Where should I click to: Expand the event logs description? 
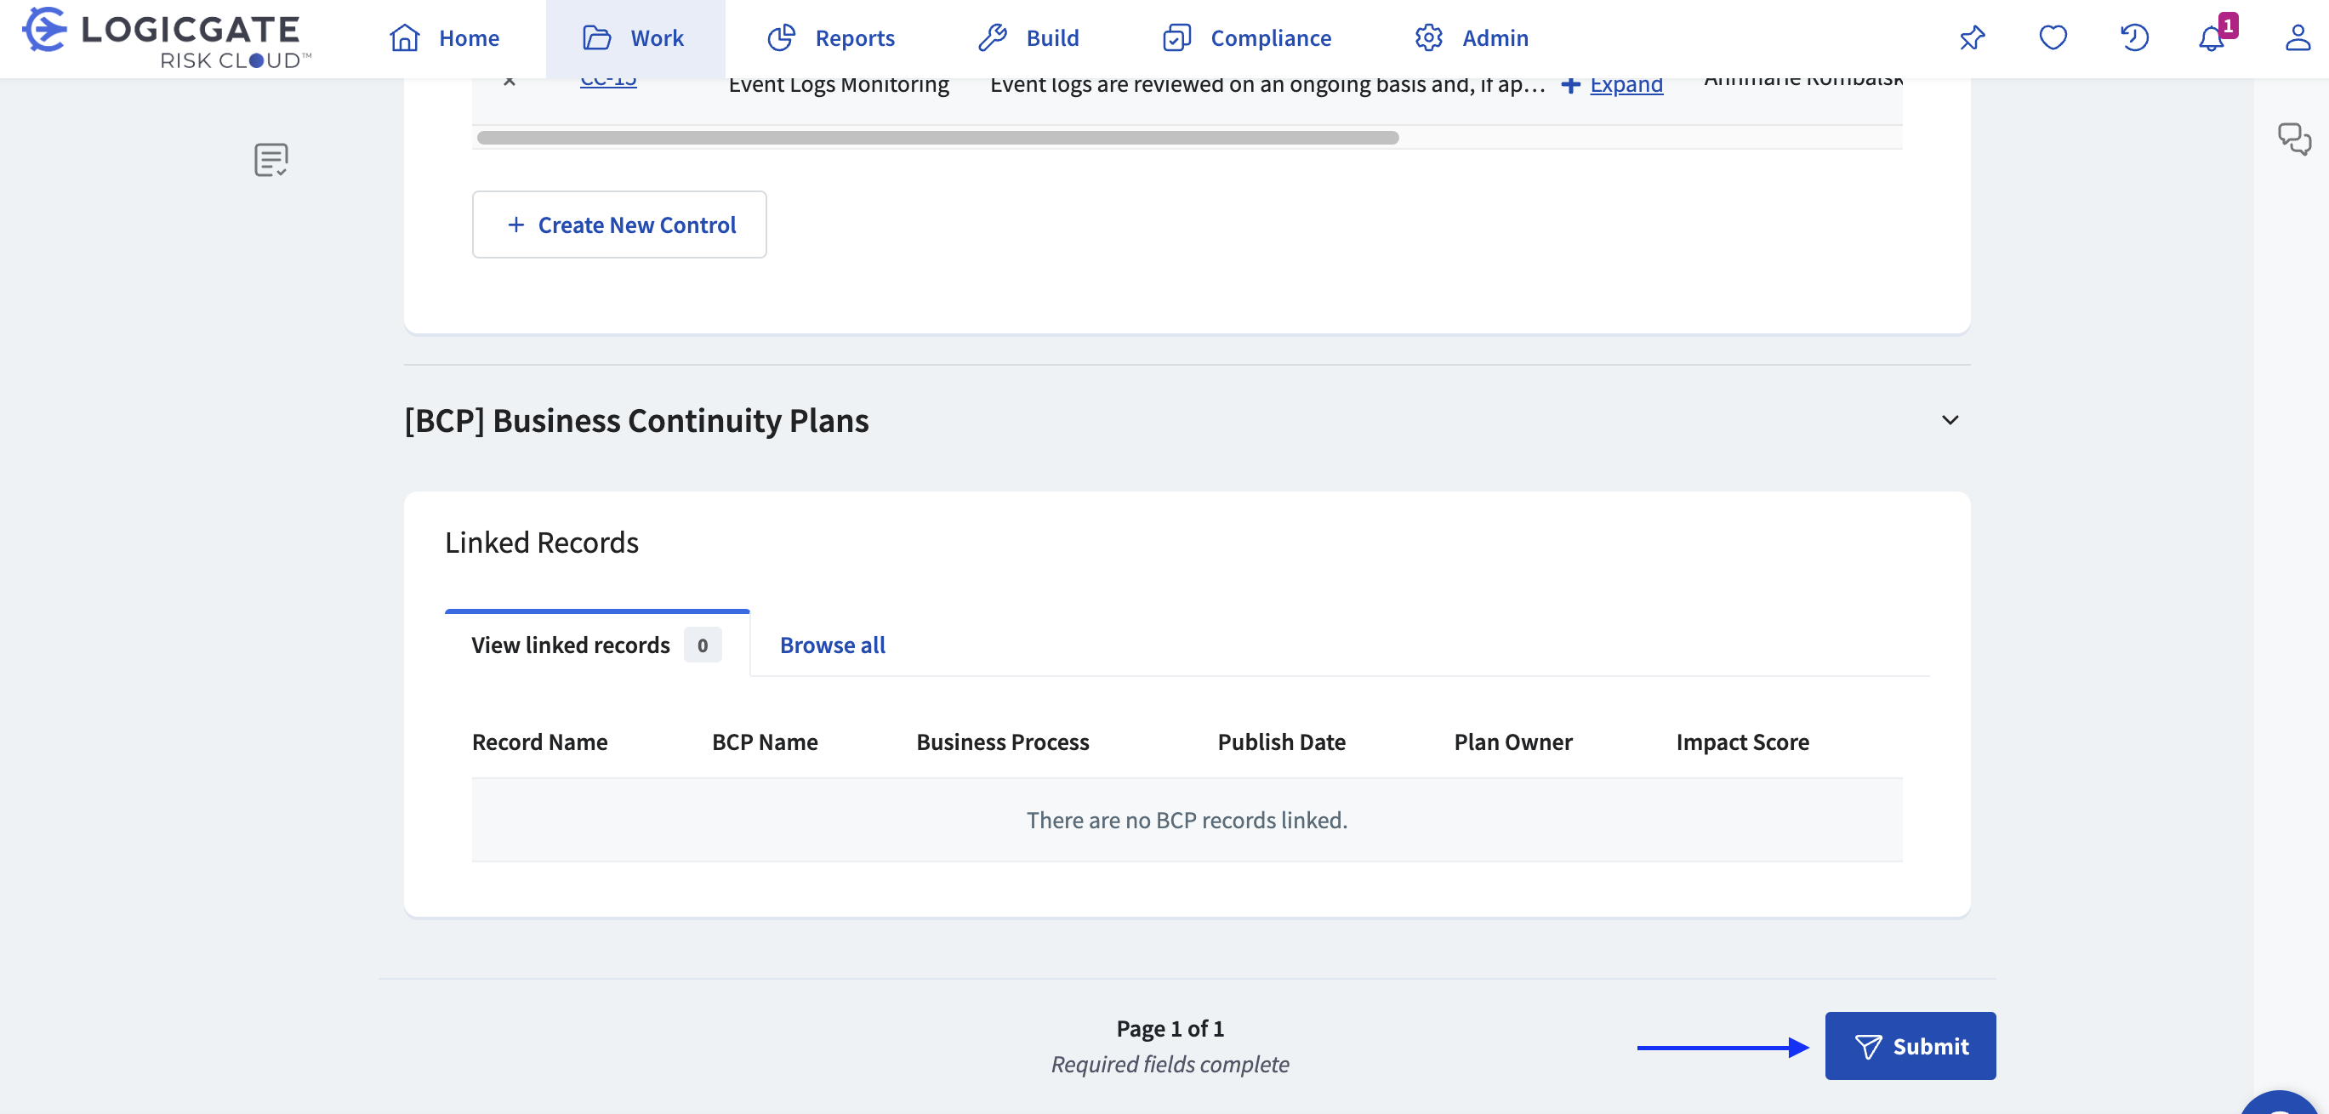(x=1612, y=84)
